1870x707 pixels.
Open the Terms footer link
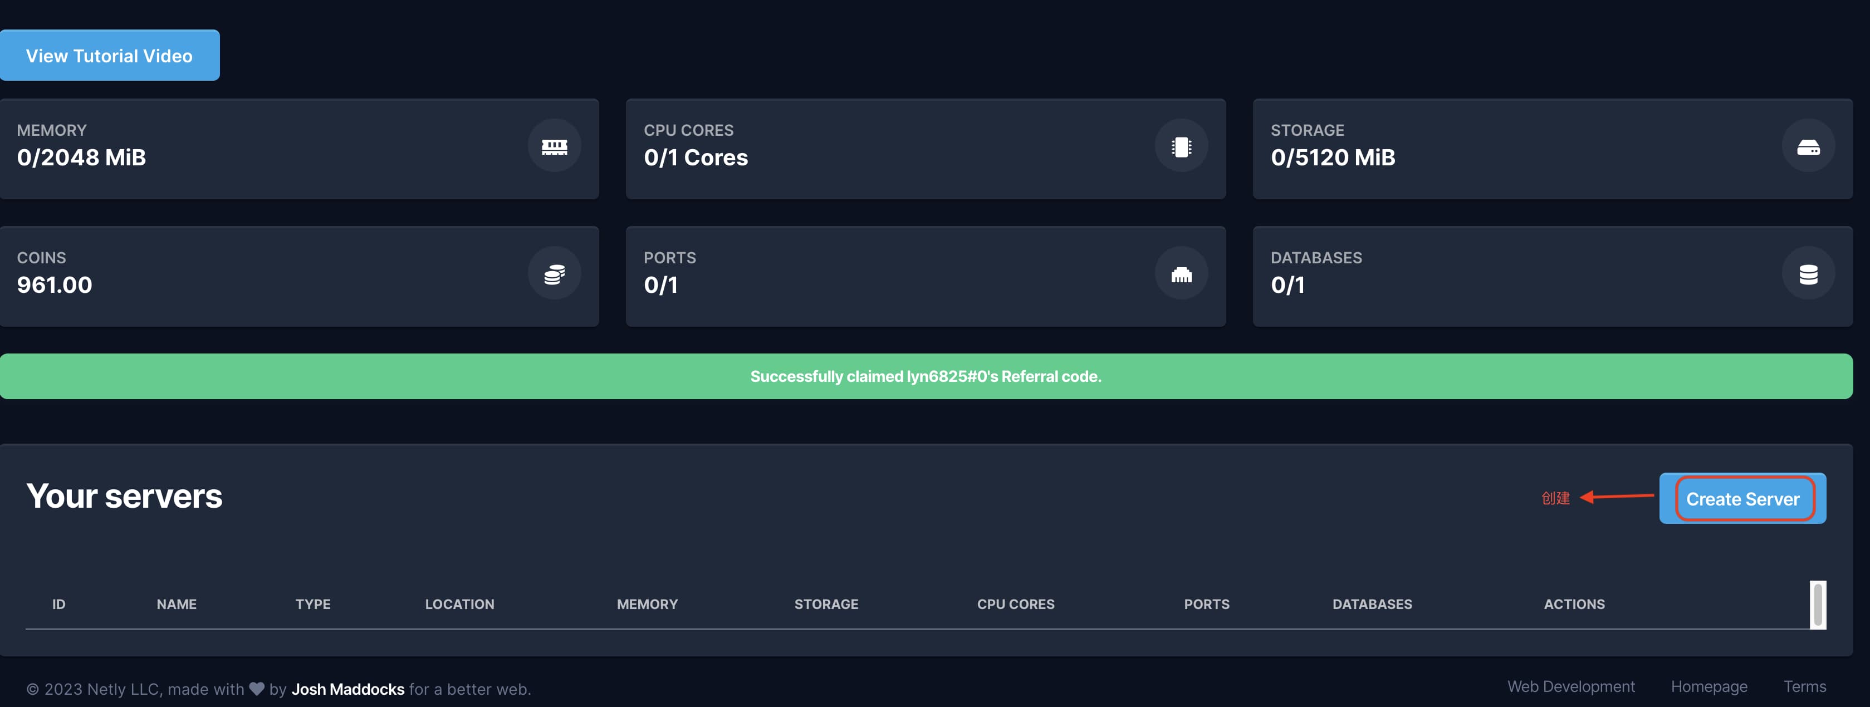pyautogui.click(x=1805, y=686)
